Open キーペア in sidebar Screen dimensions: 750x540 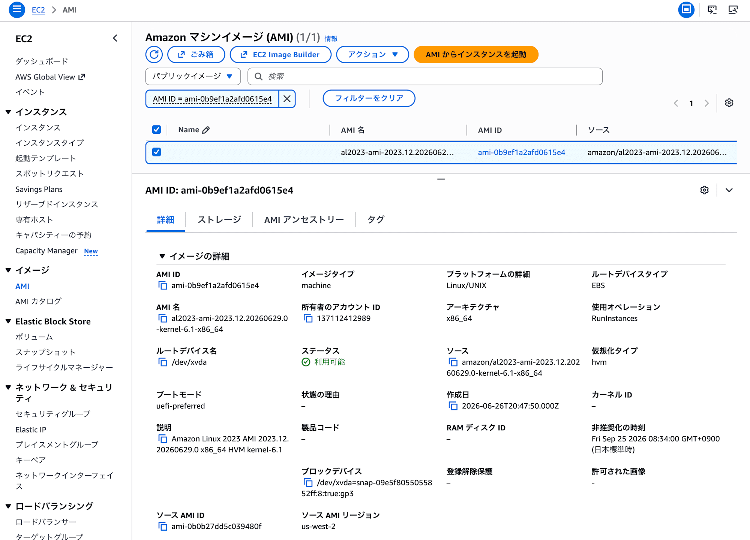(x=30, y=460)
